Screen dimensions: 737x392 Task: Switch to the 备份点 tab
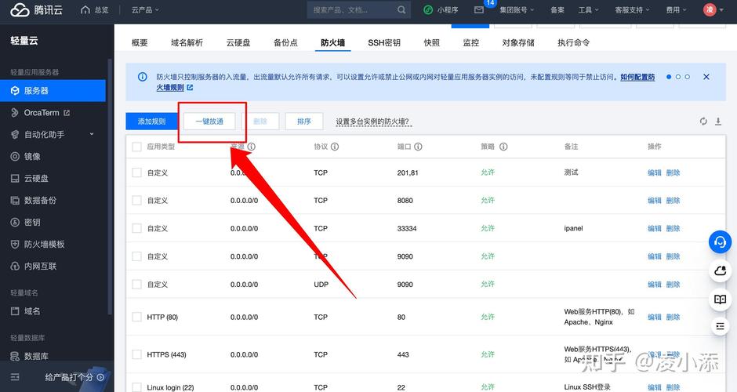coord(285,43)
